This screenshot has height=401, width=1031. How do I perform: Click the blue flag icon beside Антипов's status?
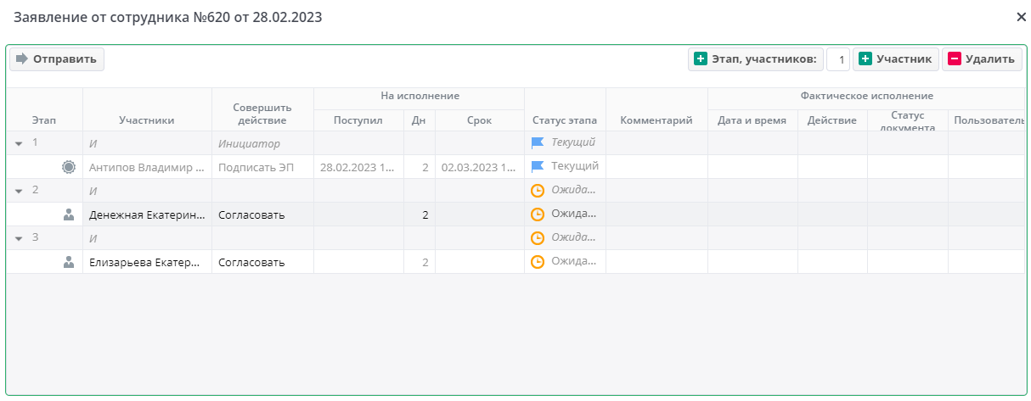(x=537, y=166)
